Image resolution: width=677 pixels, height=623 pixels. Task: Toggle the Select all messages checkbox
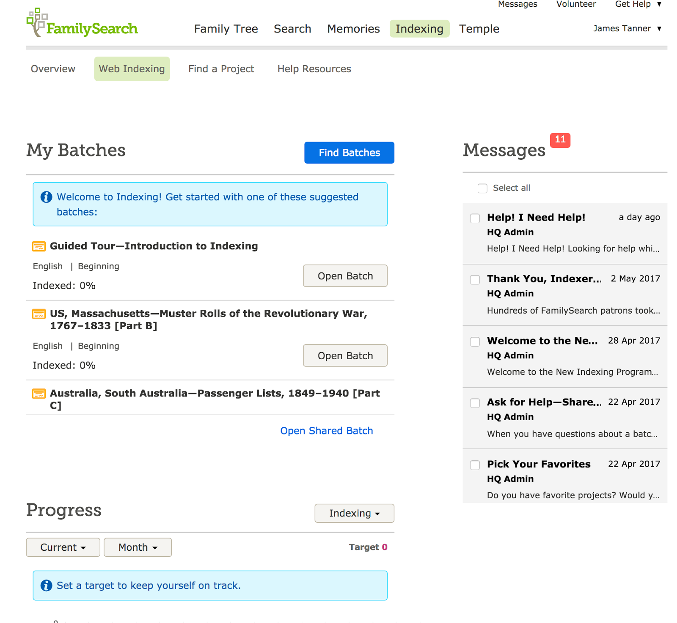[482, 188]
